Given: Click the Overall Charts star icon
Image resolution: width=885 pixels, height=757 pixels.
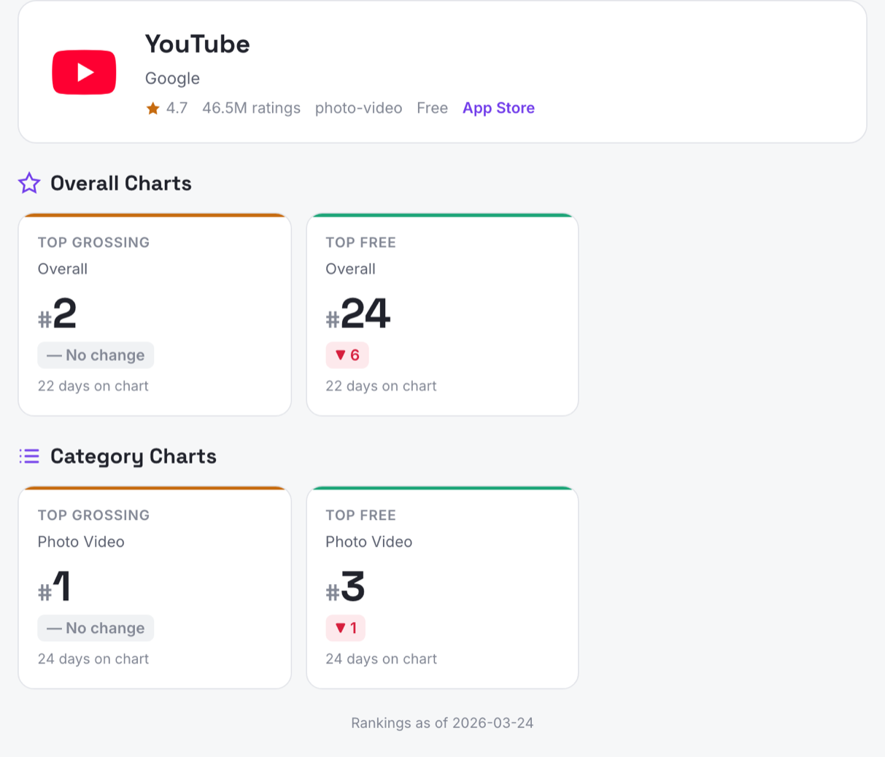Looking at the screenshot, I should (29, 183).
